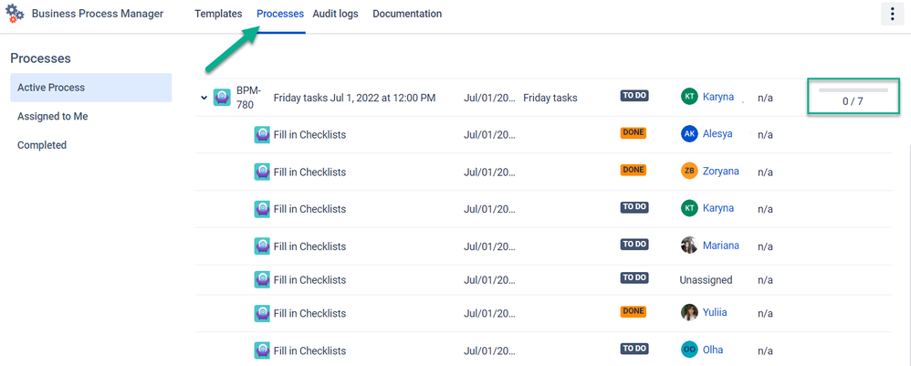Click the 'Friday tasks' template name cell
This screenshot has width=911, height=366.
(x=550, y=98)
